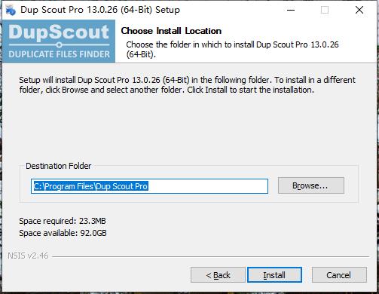Screen dimensions: 379x294
Task: Click the header subtitle about choosing folder
Action: coord(232,49)
